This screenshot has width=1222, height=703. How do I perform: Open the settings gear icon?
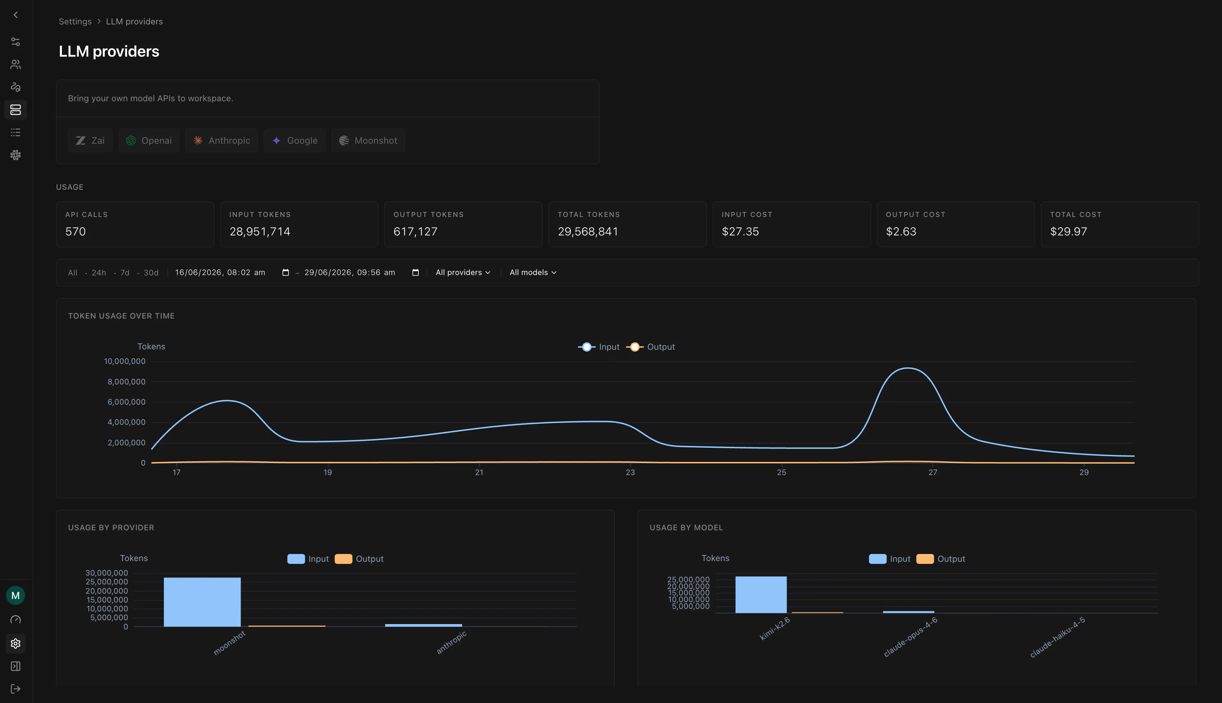click(x=16, y=643)
